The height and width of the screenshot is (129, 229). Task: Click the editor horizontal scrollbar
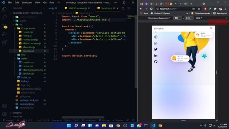point(83,117)
